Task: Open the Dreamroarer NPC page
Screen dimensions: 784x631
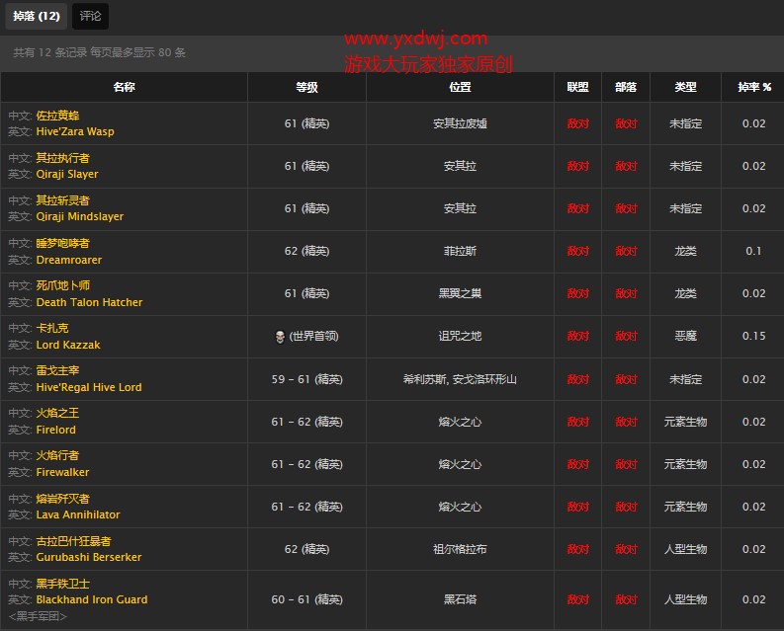Action: pyautogui.click(x=69, y=260)
